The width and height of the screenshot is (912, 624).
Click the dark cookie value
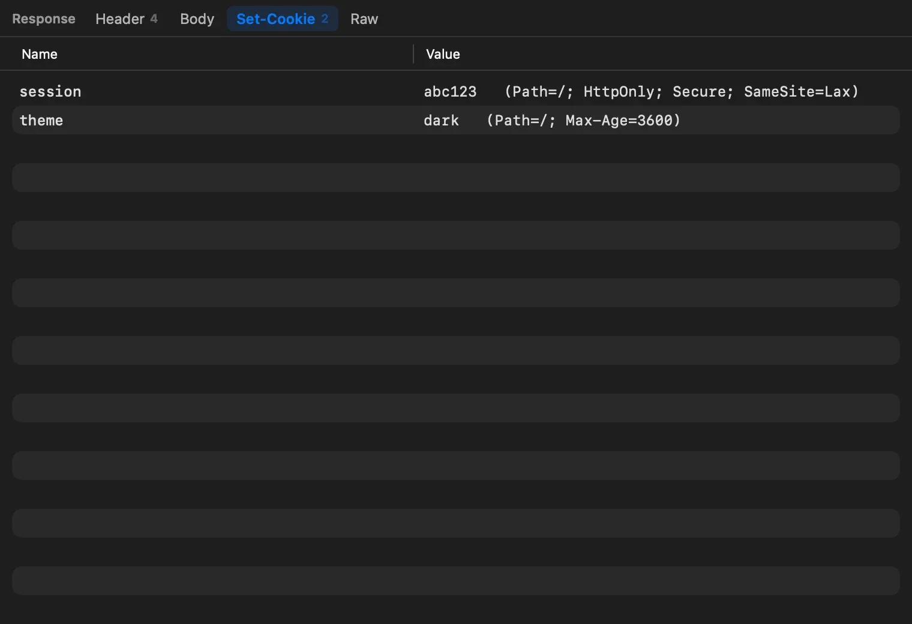(x=441, y=121)
